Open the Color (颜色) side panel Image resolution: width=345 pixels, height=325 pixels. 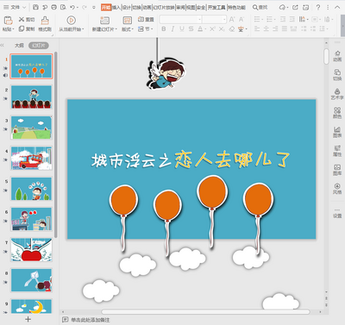[337, 113]
